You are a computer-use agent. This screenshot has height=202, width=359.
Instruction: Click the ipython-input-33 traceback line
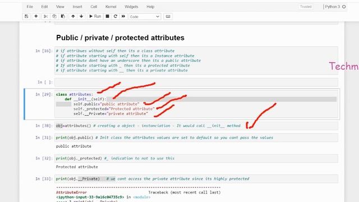click(103, 197)
